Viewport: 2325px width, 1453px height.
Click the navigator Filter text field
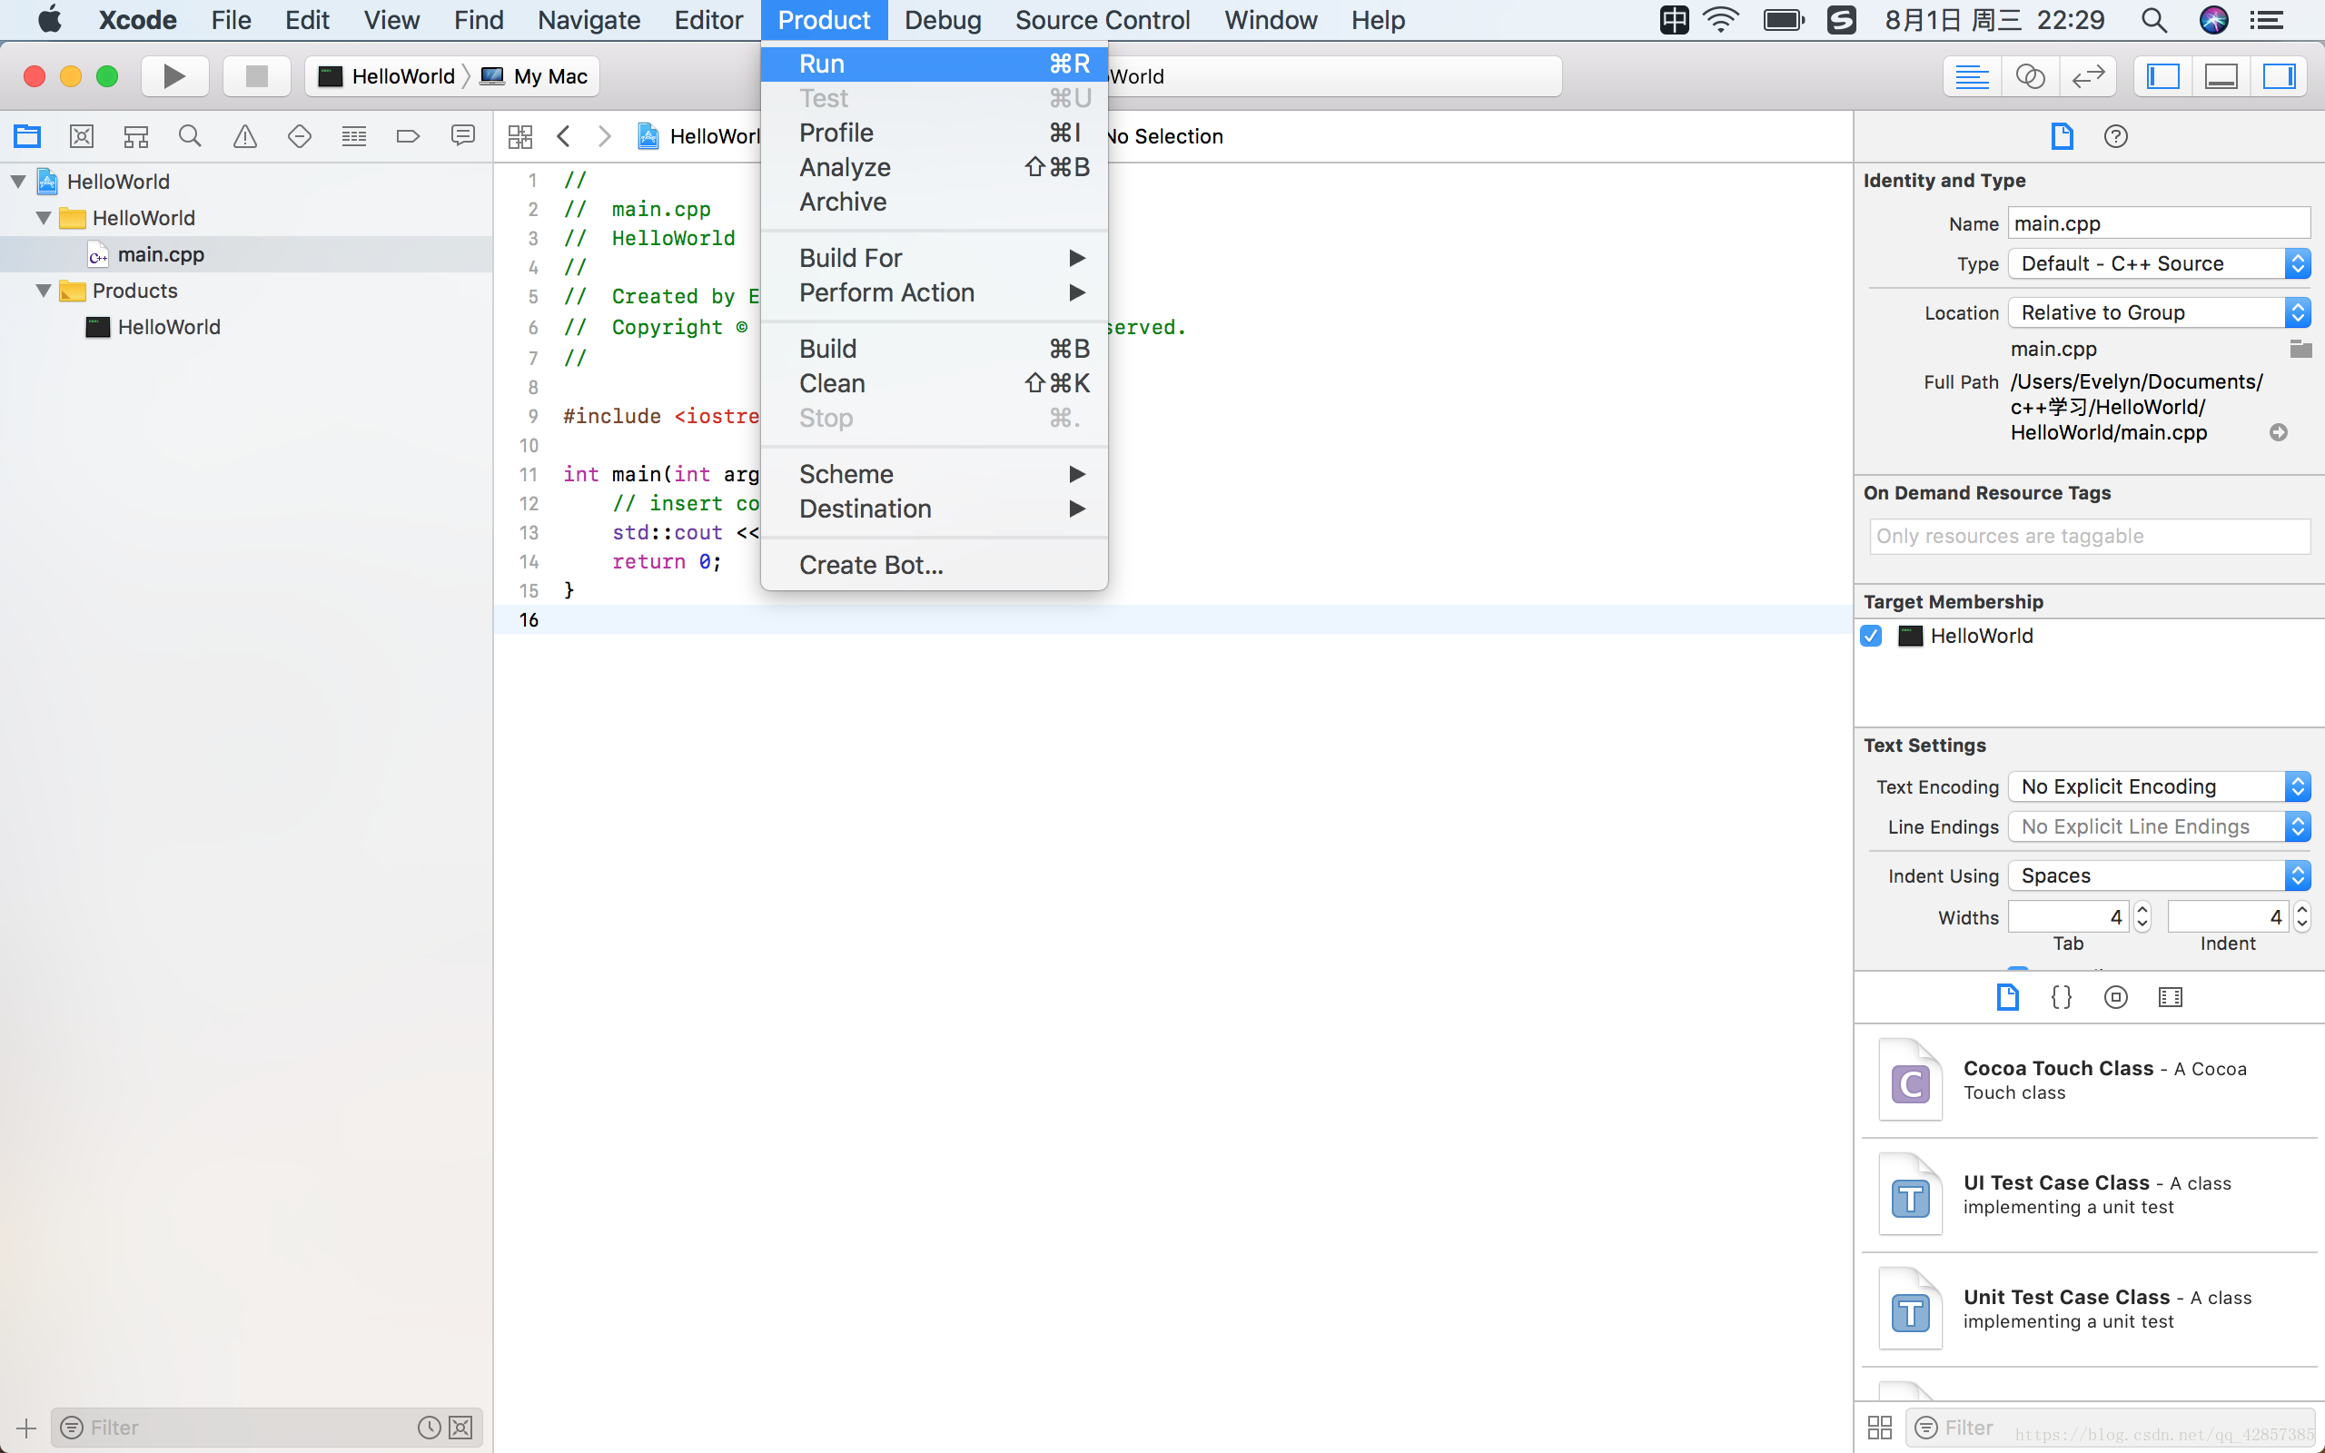pos(266,1428)
